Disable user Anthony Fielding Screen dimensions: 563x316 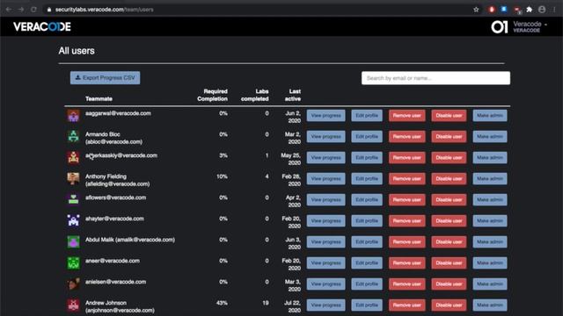click(449, 178)
